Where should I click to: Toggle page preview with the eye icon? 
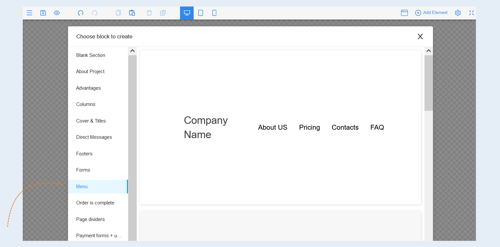coord(57,13)
